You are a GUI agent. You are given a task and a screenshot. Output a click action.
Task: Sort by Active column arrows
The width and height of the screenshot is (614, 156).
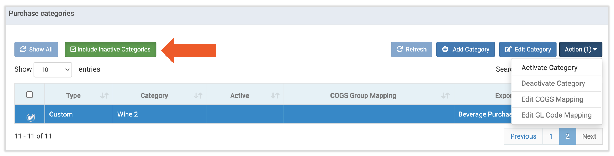pos(275,95)
